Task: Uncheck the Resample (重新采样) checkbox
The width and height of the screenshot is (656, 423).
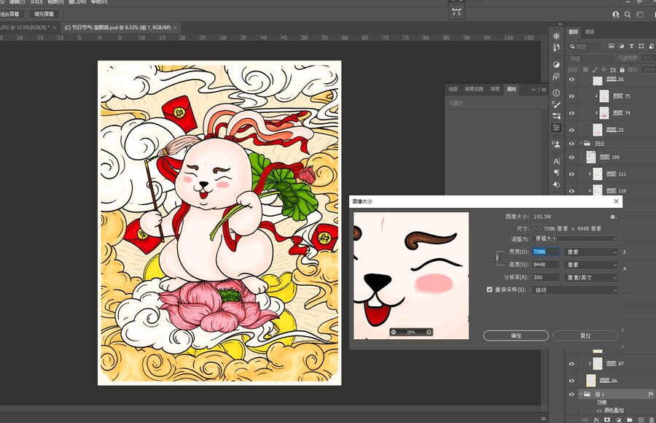Action: tap(490, 290)
